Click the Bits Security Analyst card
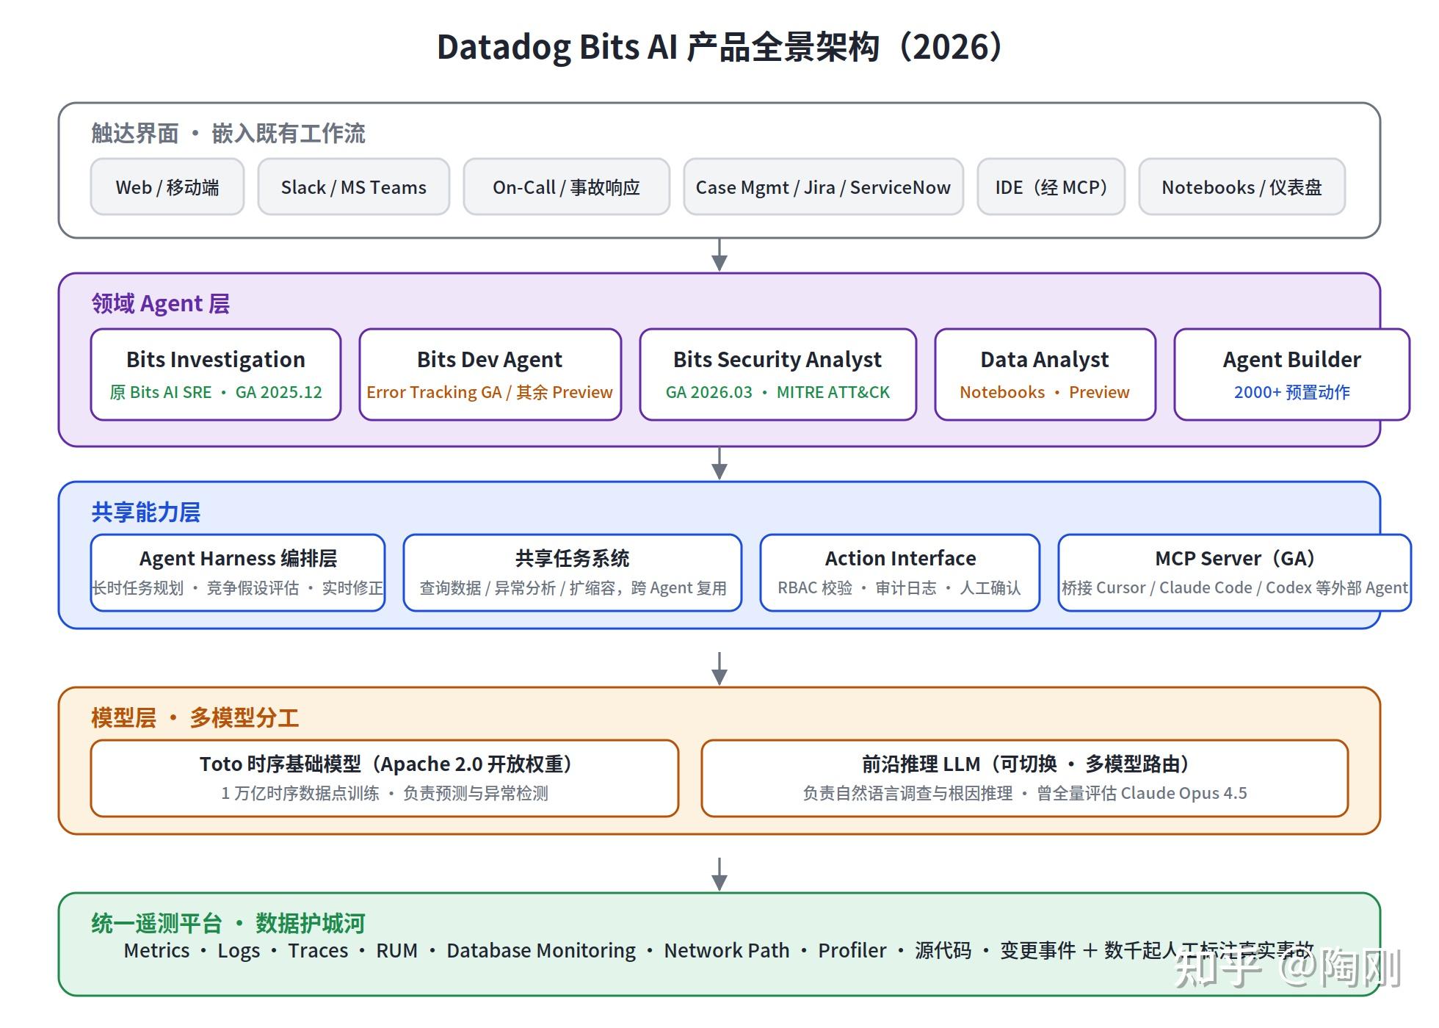This screenshot has width=1439, height=1028. pos(778,374)
